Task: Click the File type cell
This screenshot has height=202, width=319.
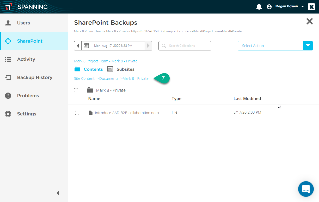Action: [x=174, y=112]
